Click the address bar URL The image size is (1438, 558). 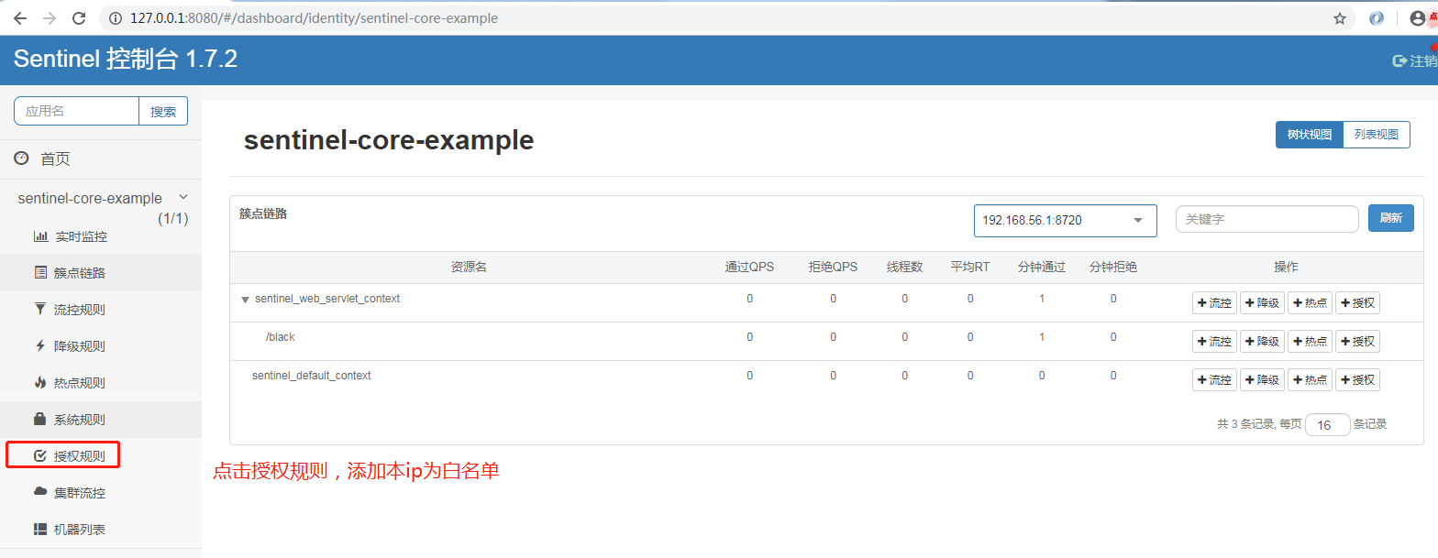pyautogui.click(x=314, y=18)
